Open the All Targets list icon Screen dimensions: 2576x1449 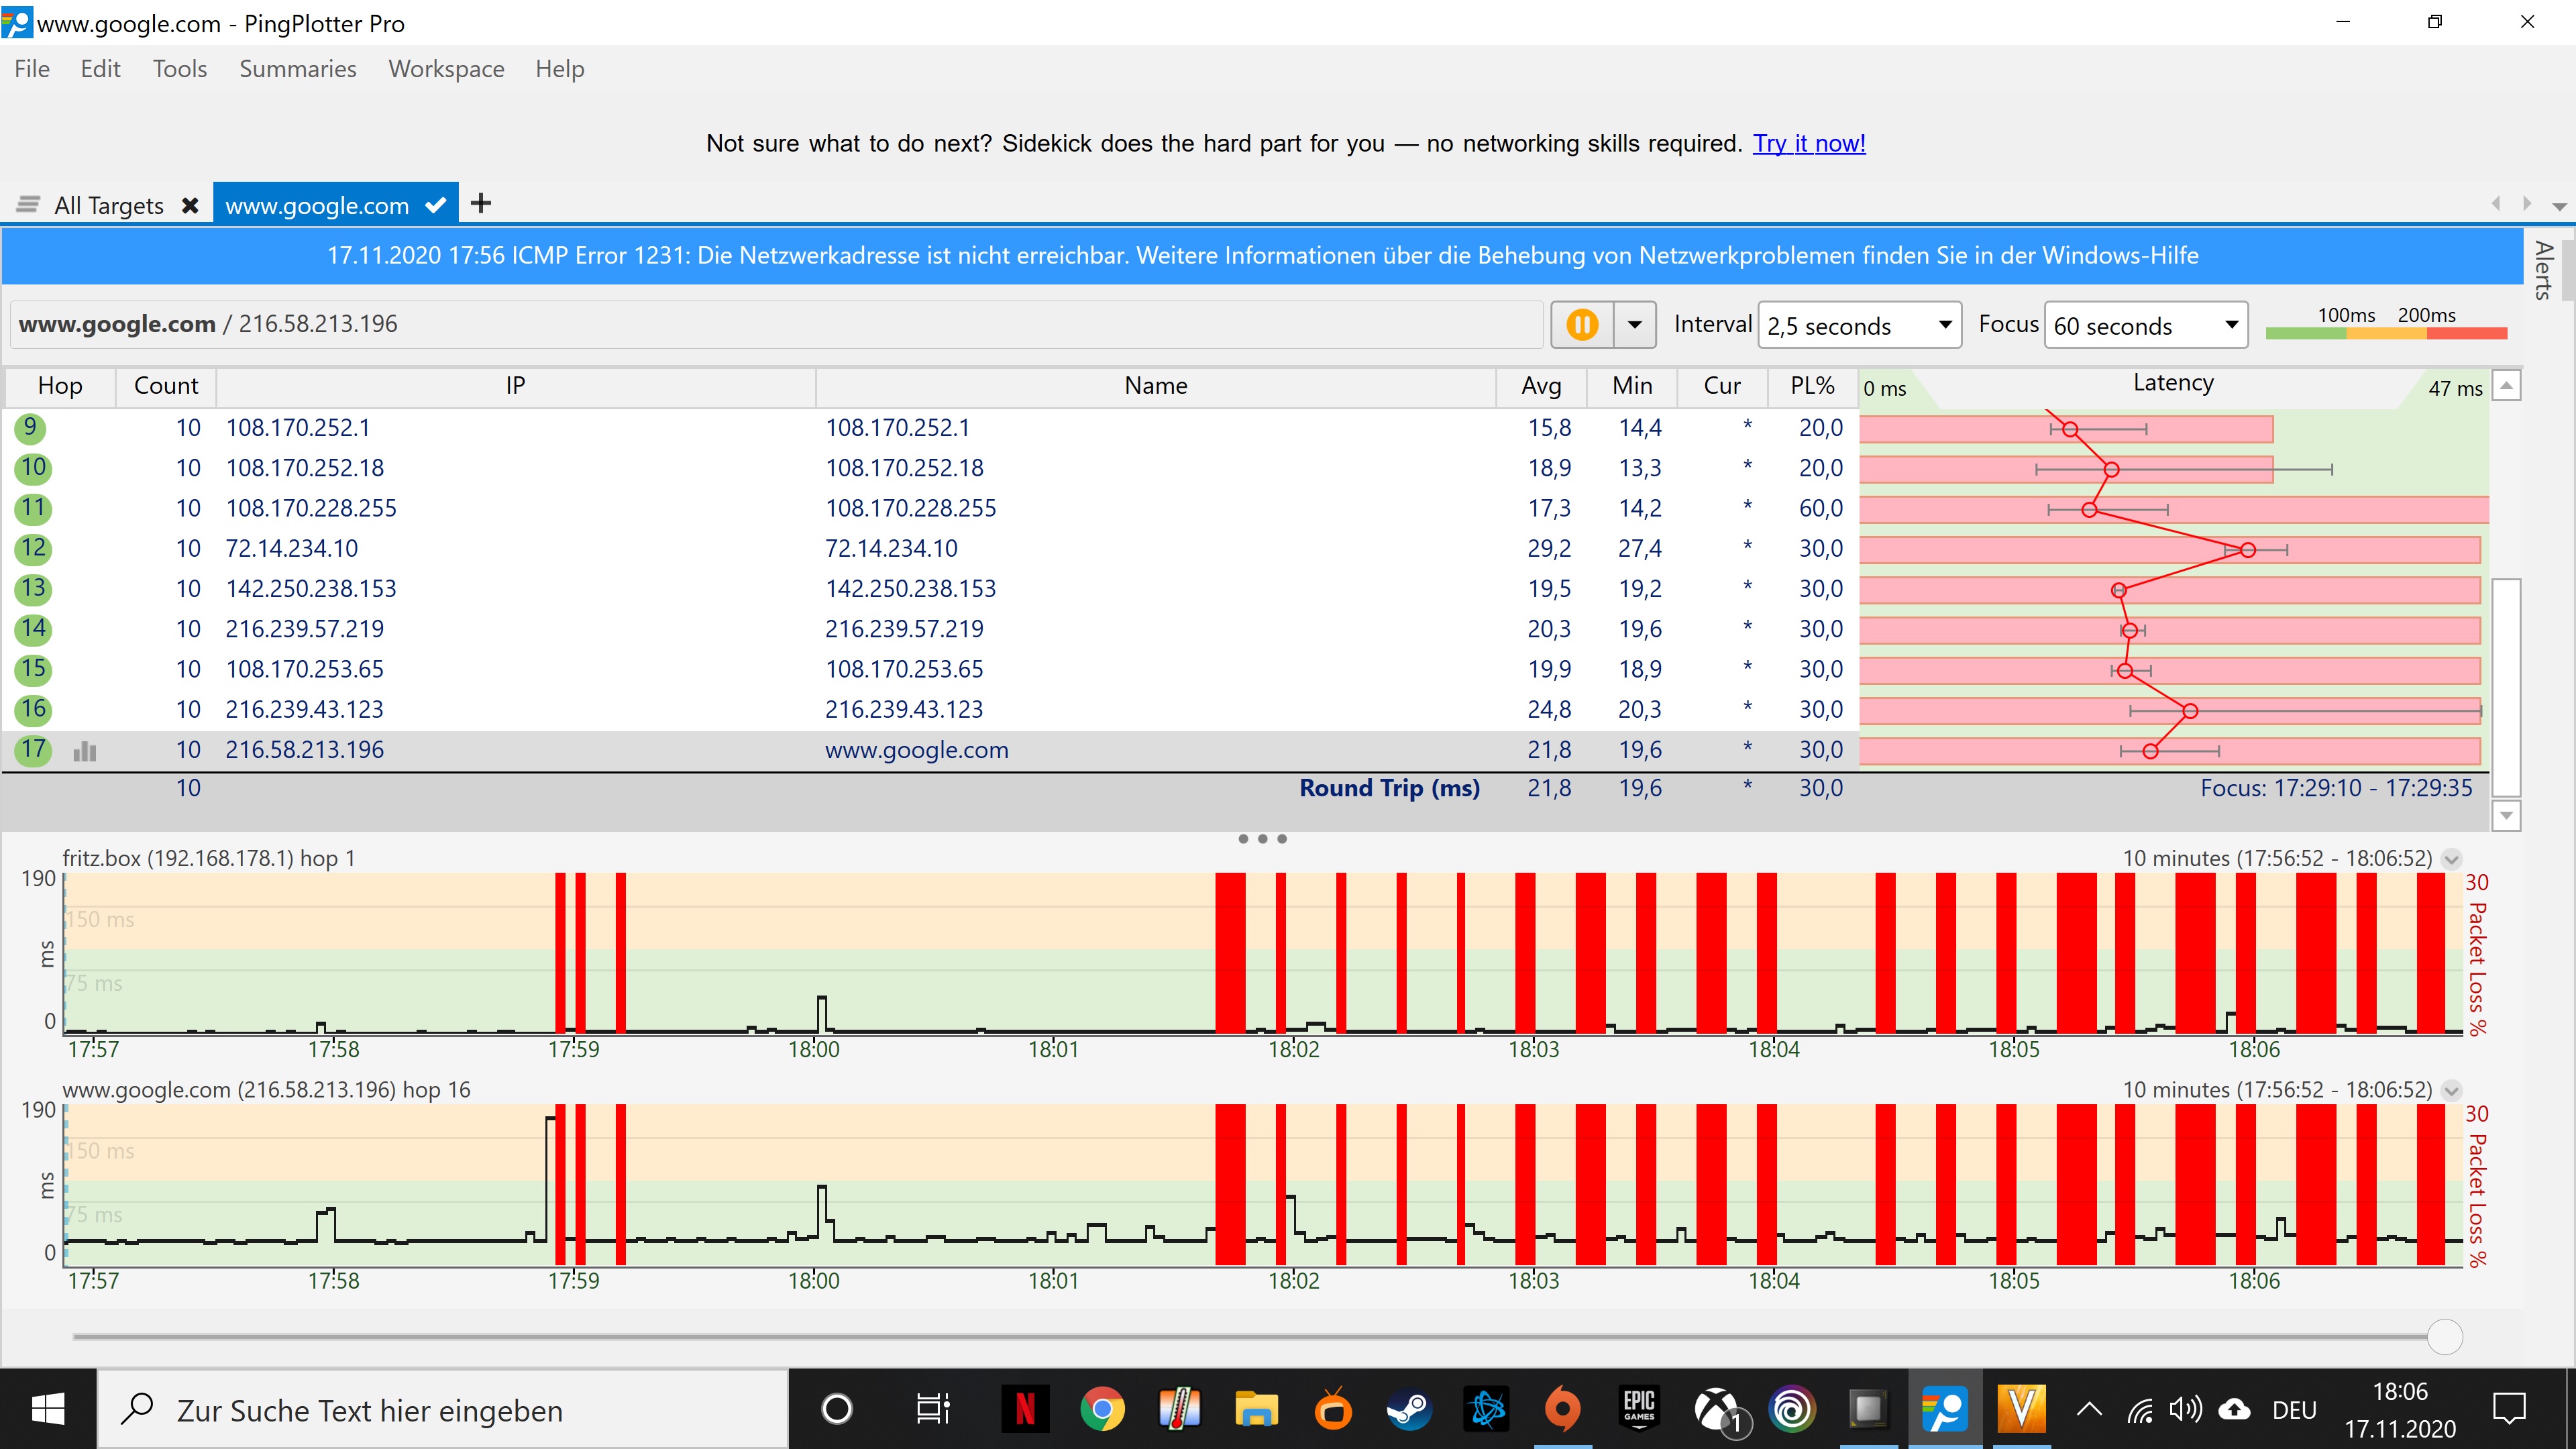28,205
